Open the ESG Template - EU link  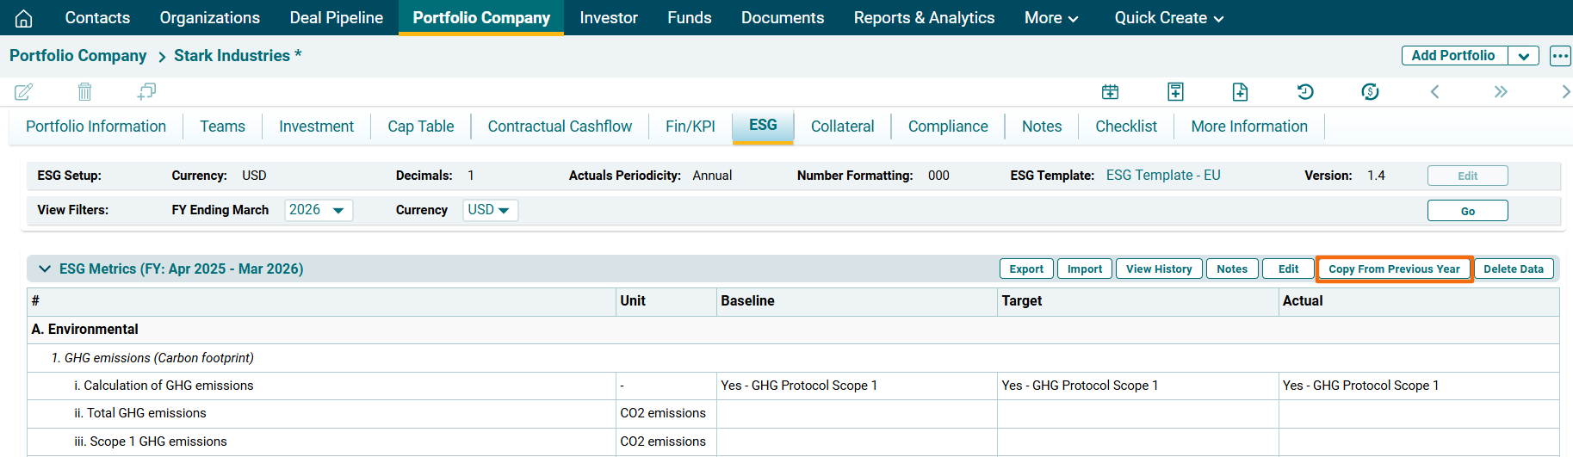click(1162, 176)
